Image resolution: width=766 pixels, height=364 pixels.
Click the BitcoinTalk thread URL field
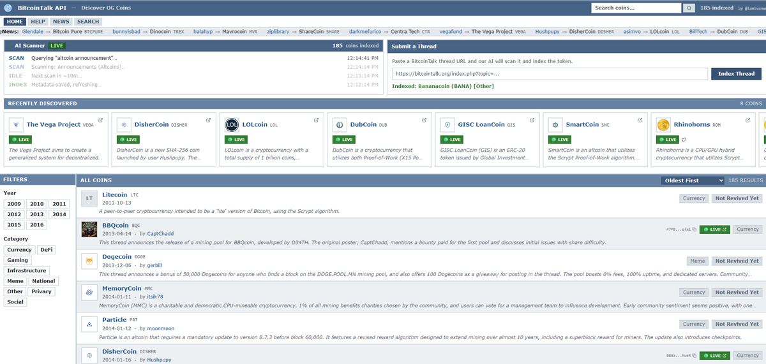[550, 74]
